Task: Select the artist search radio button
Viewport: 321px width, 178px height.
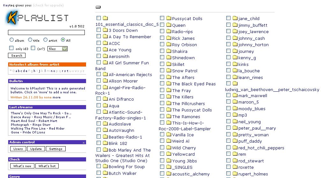Action: pos(46,40)
